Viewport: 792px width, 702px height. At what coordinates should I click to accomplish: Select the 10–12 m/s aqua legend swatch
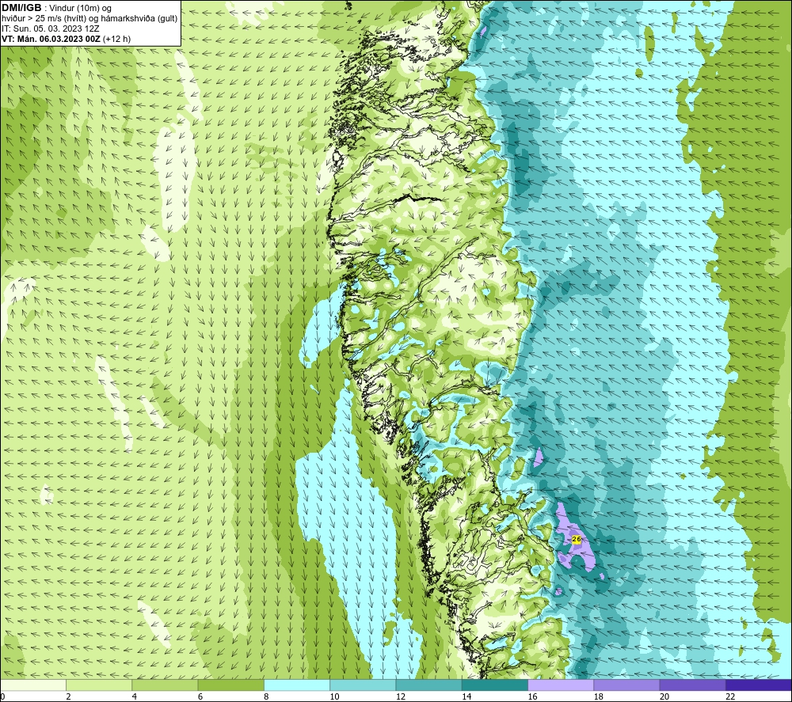tap(363, 685)
